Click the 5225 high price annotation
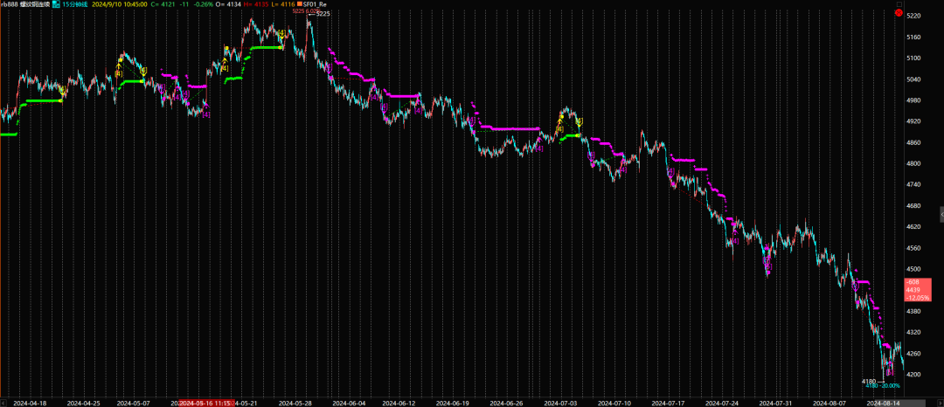 tap(323, 14)
